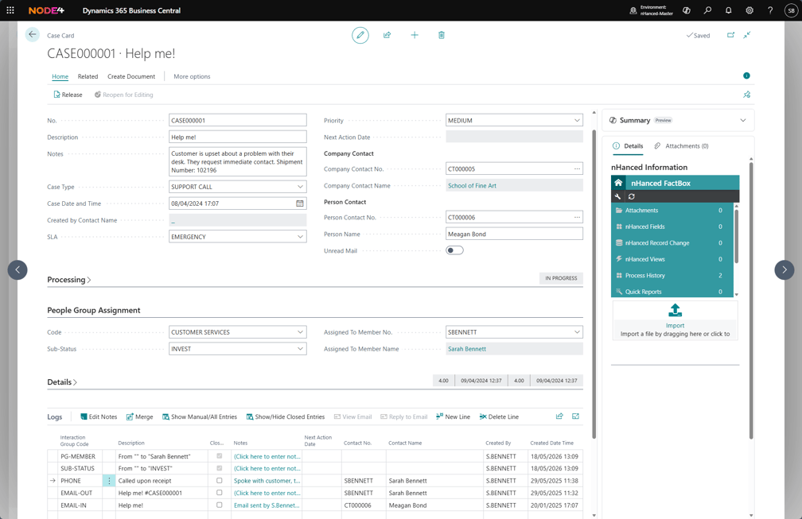Click Delete Line in Logs

pos(499,416)
